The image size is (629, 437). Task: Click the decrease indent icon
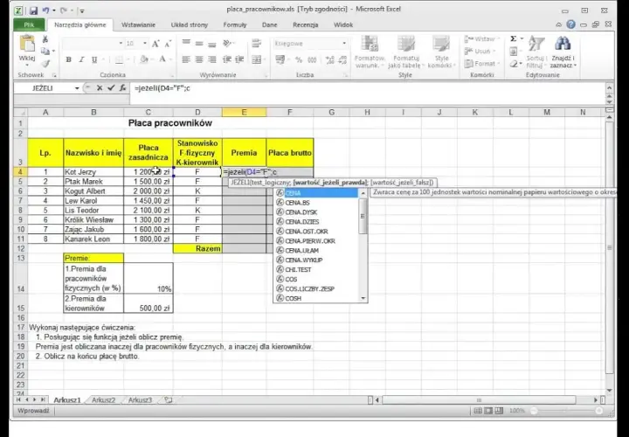pos(227,59)
